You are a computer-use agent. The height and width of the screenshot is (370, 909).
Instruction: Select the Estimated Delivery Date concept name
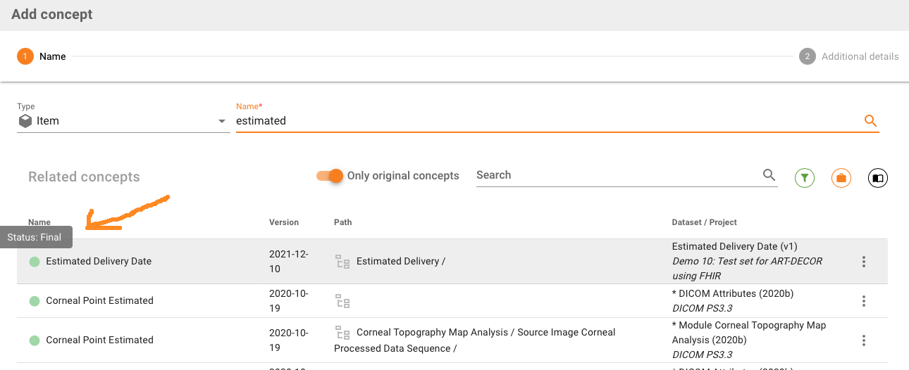pos(99,262)
